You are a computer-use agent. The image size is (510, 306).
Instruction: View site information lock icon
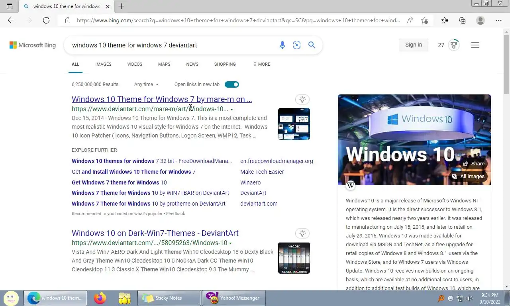pos(68,20)
